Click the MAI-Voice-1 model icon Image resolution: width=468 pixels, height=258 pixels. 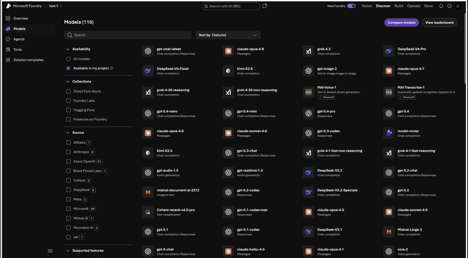(309, 92)
